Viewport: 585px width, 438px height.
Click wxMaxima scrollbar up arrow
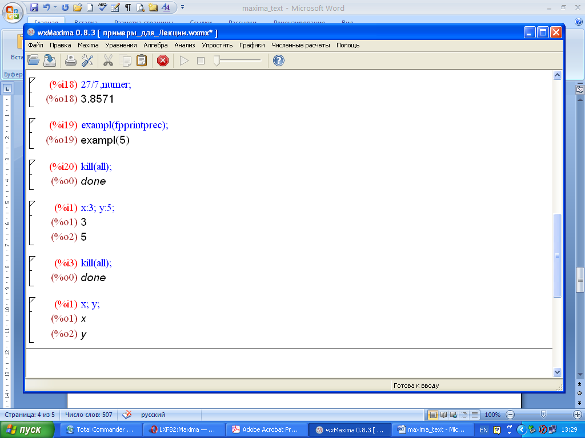(x=557, y=75)
